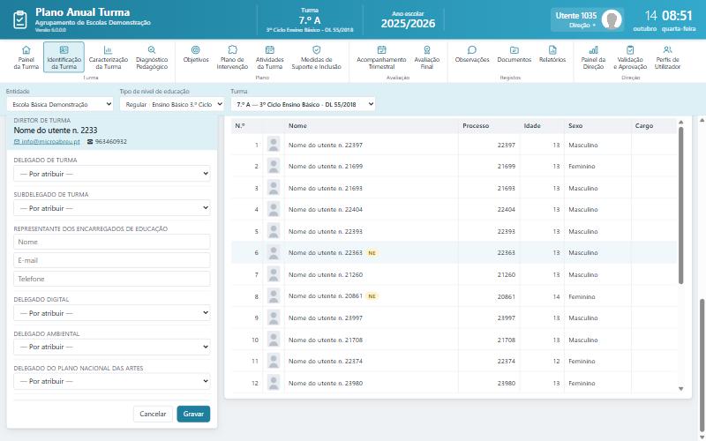Viewport: 706px width, 441px height.
Task: Sort table by Nome column header
Action: pyautogui.click(x=297, y=126)
